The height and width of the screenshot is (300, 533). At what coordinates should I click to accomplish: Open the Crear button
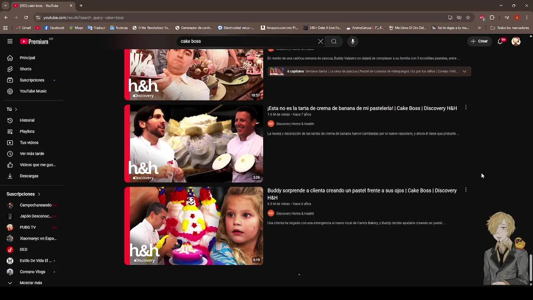(x=479, y=41)
